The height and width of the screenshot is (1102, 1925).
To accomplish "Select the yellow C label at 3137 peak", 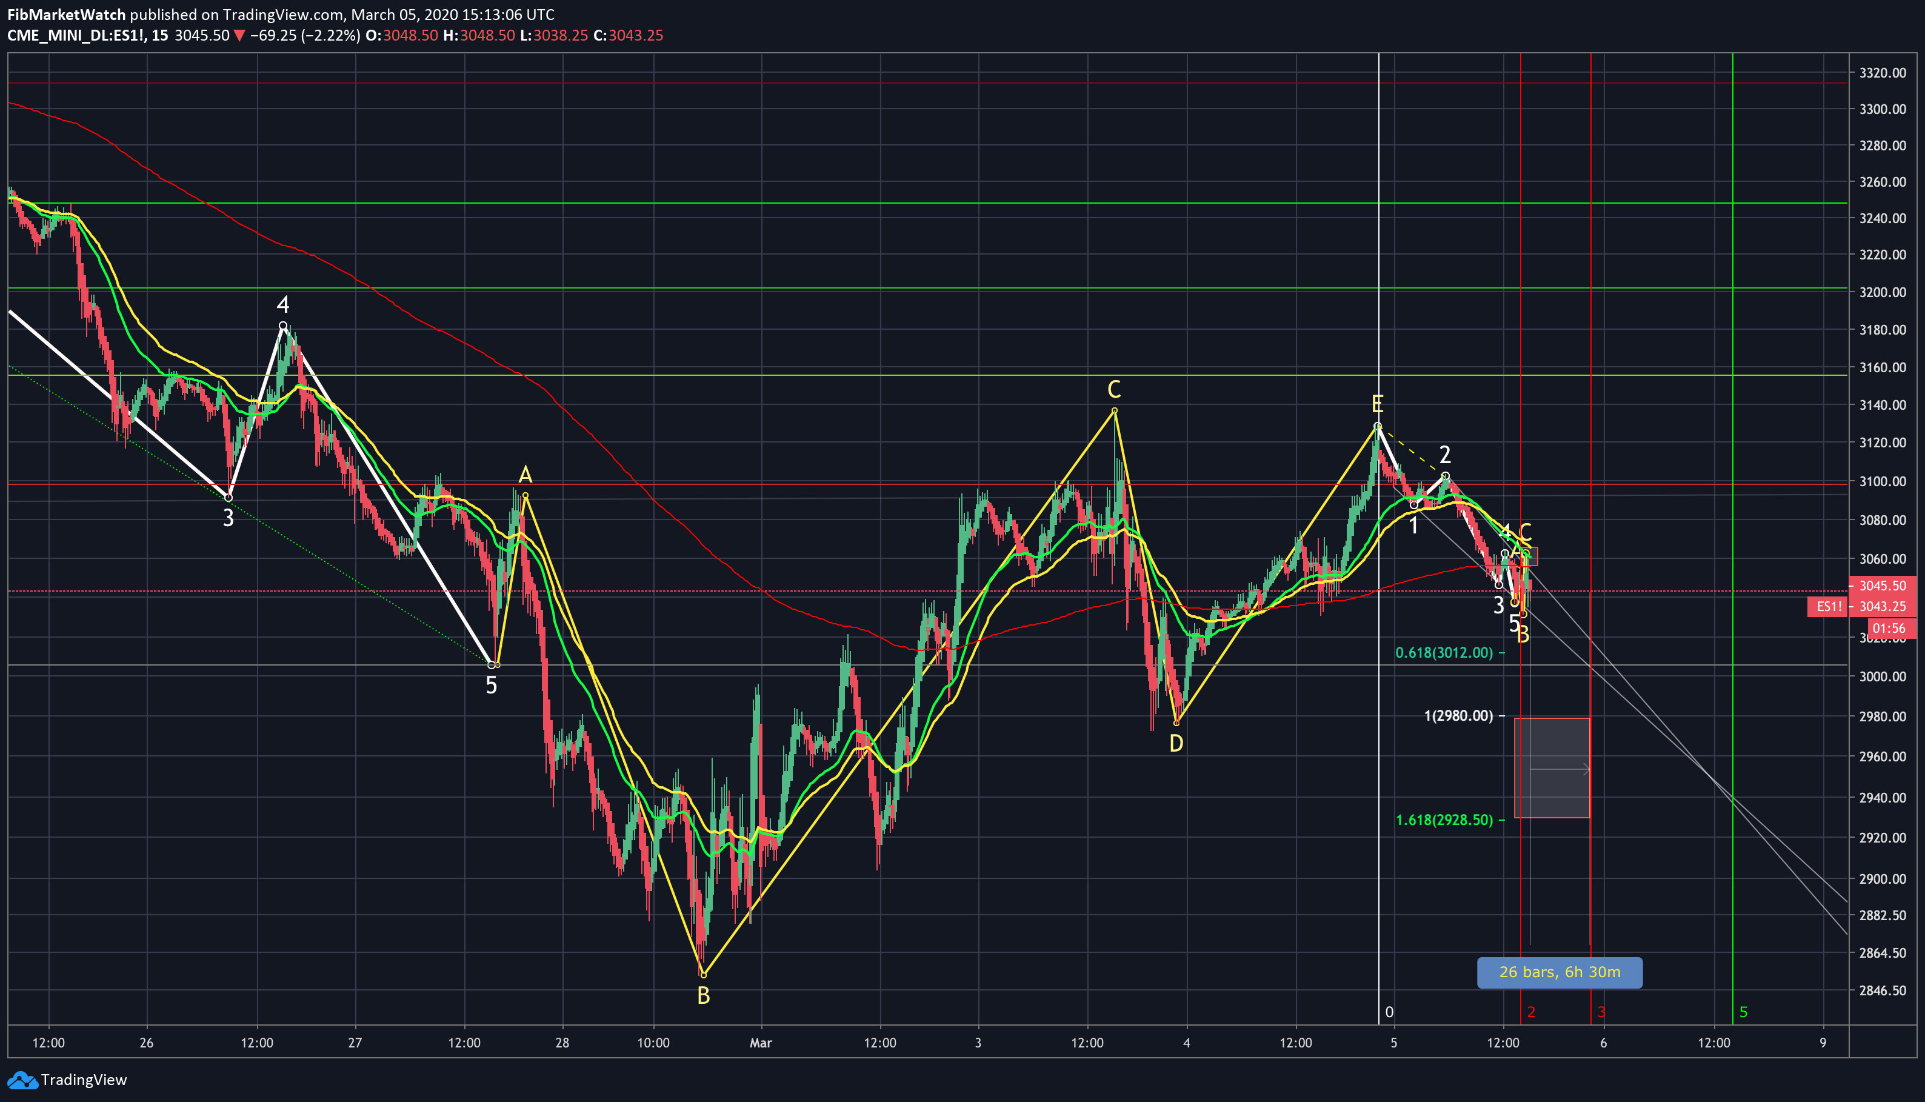I will 1114,390.
